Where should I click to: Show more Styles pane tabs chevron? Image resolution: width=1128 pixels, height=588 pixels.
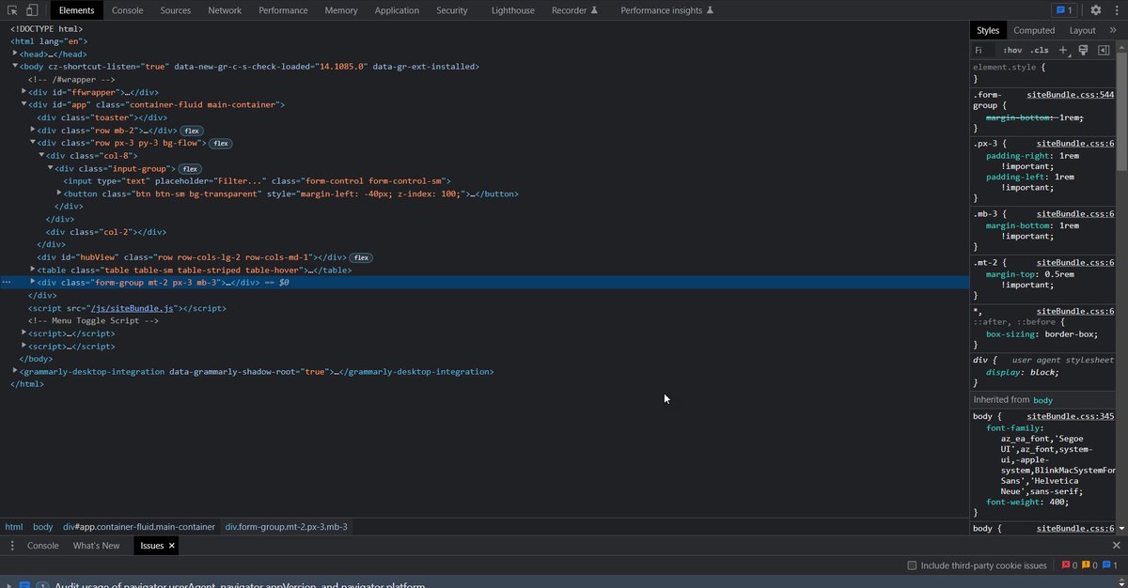[1114, 30]
